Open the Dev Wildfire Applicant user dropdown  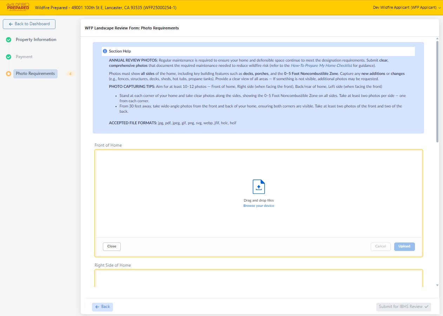(406, 7)
